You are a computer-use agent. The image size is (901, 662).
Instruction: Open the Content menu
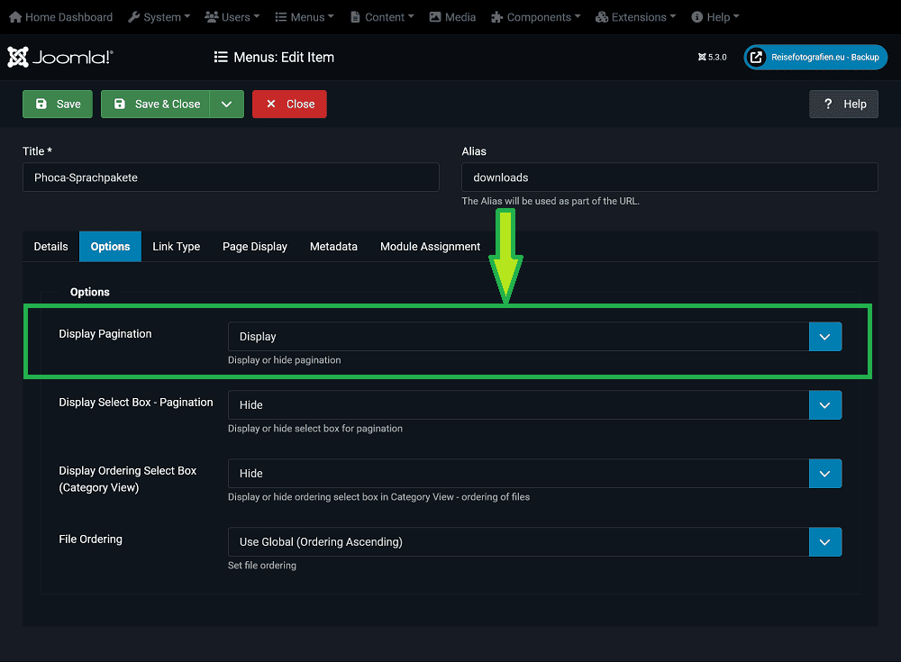click(x=382, y=17)
